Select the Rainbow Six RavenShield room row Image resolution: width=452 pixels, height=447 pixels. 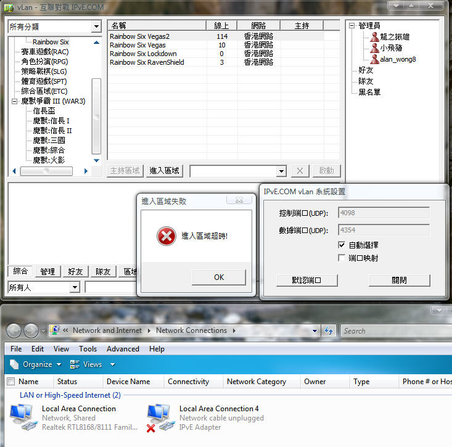tap(216, 62)
